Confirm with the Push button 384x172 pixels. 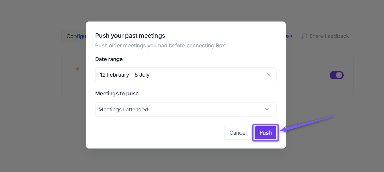[x=265, y=133]
